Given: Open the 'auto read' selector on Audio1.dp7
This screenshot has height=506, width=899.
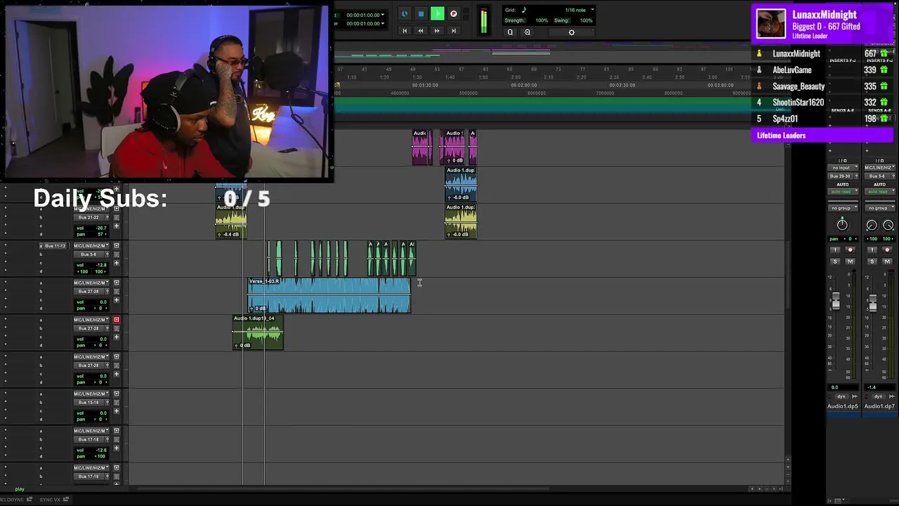Looking at the screenshot, I should tap(879, 192).
